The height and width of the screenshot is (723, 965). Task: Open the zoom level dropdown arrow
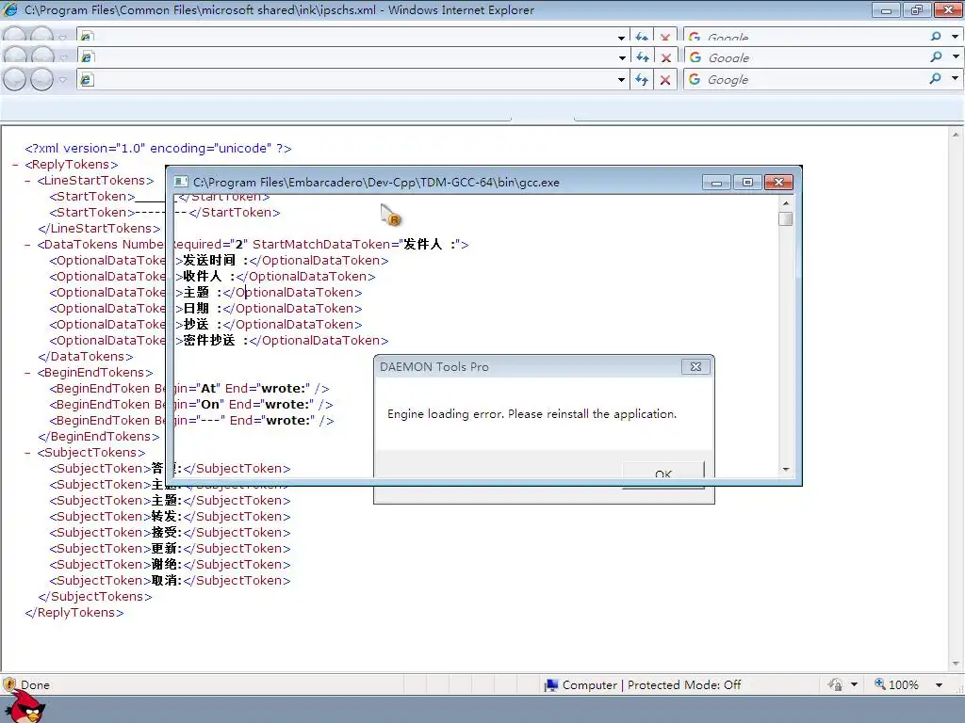tap(940, 685)
